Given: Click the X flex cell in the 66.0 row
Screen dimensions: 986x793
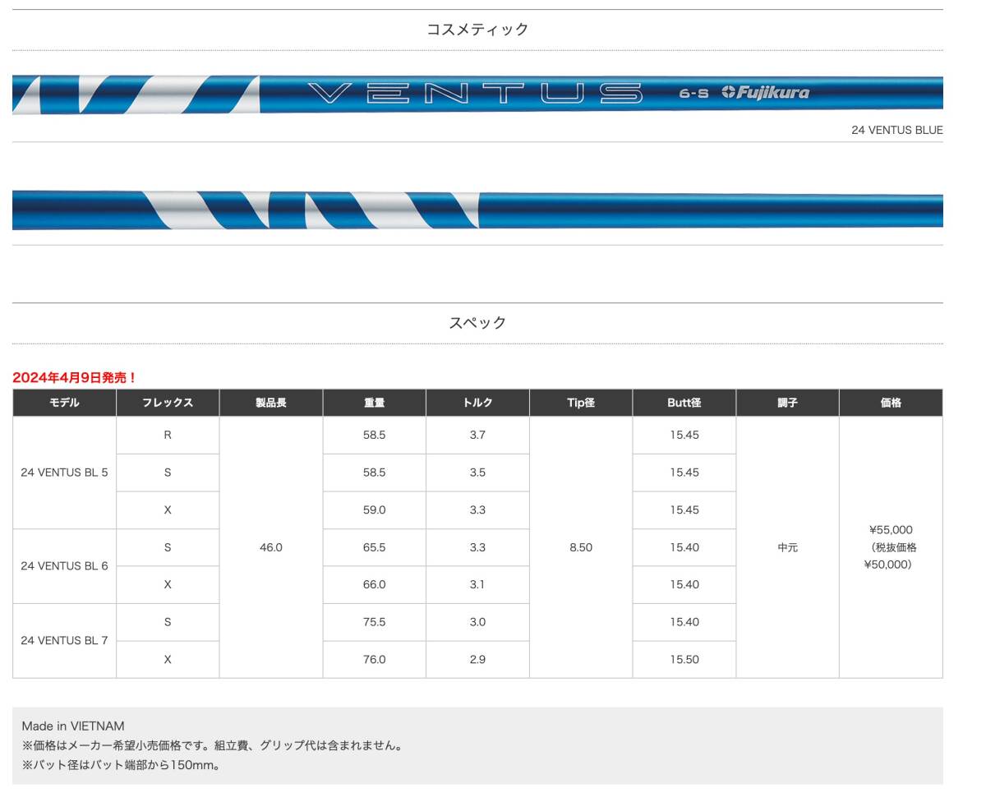Looking at the screenshot, I should tap(168, 585).
